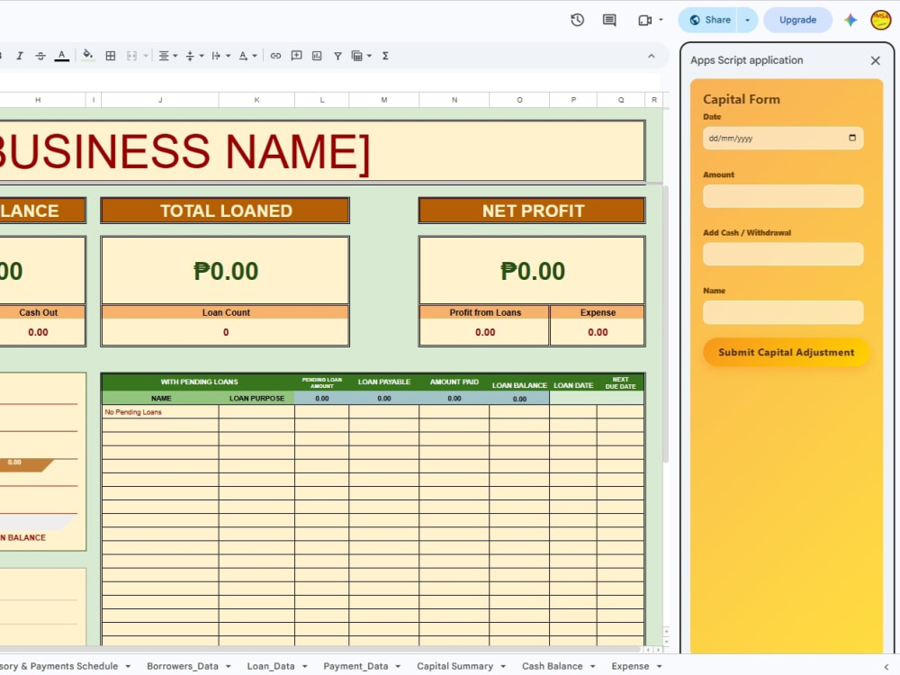This screenshot has width=900, height=675.
Task: Select the Cash Out label cell
Action: (x=39, y=312)
